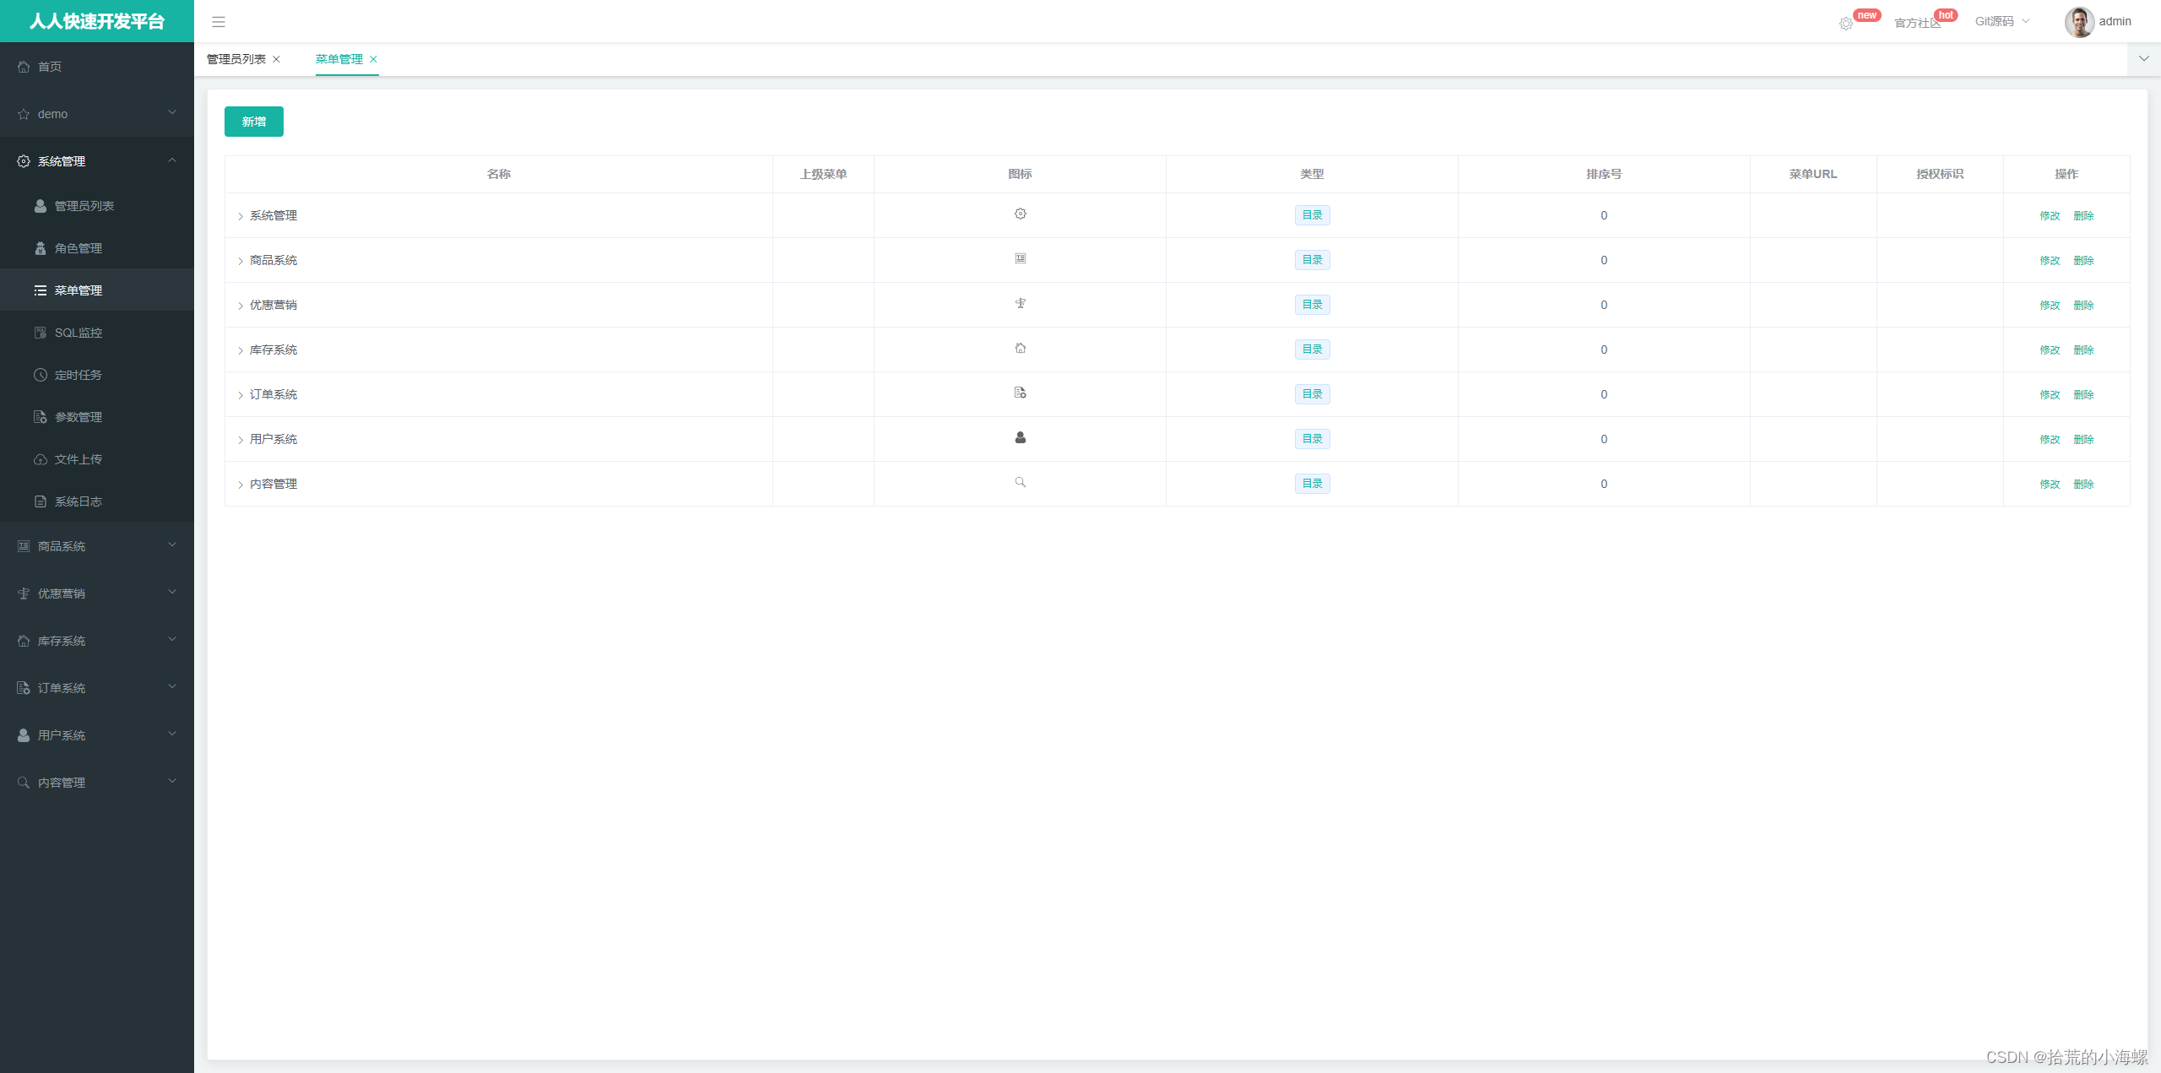Go to 首页 home in sidebar

[x=49, y=67]
